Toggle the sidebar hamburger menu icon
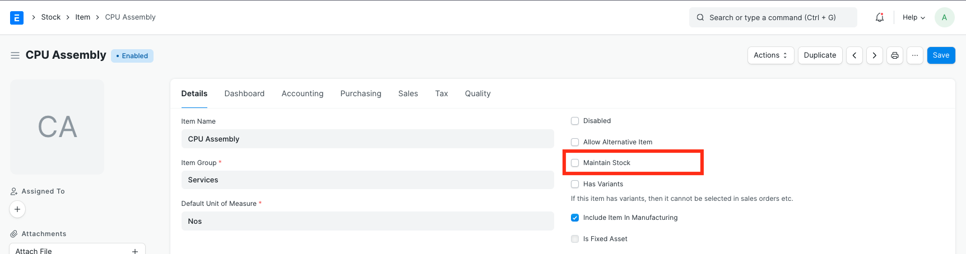Screen dimensions: 966x254 click(x=15, y=55)
